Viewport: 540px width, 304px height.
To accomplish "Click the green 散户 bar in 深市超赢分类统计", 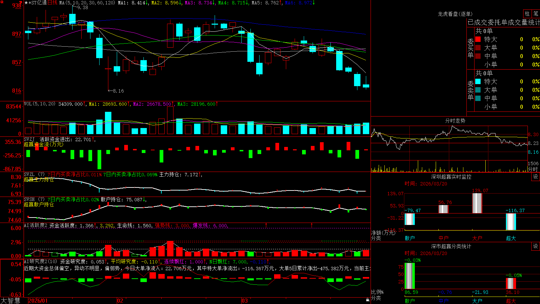I will pyautogui.click(x=410, y=276).
